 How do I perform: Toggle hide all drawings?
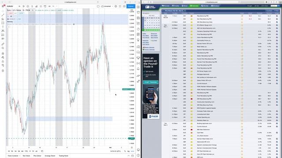pos(3,65)
